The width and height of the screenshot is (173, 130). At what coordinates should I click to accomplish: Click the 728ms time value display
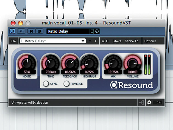click(x=51, y=72)
